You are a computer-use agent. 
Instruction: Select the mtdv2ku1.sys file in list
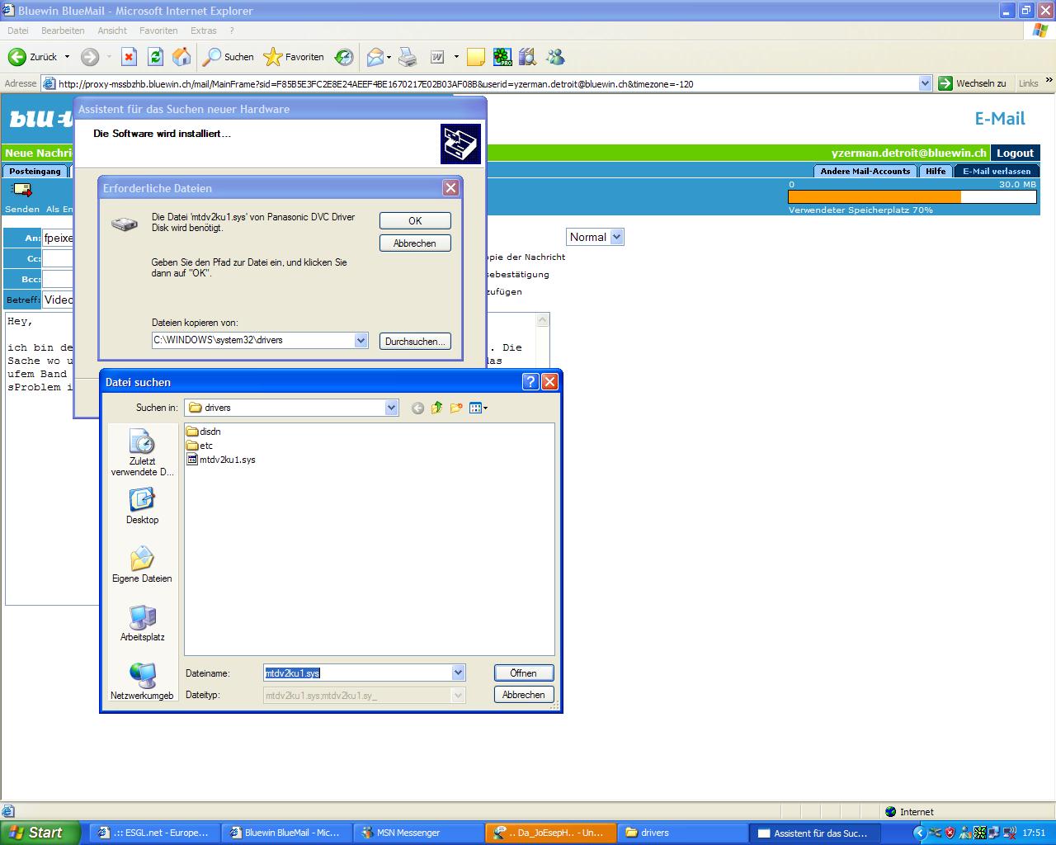pos(227,460)
